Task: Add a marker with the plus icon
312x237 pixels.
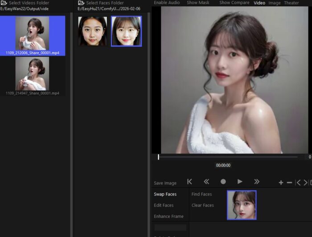Action: pyautogui.click(x=281, y=183)
